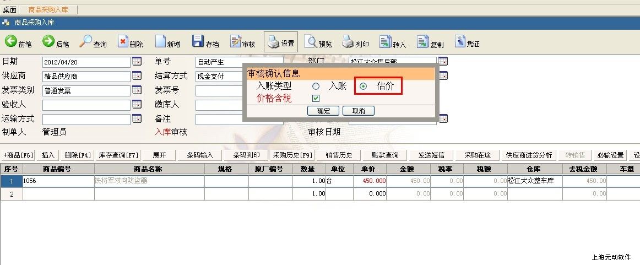Image resolution: width=640 pixels, height=265 pixels.
Task: Save the record using 存档
Action: 198,41
